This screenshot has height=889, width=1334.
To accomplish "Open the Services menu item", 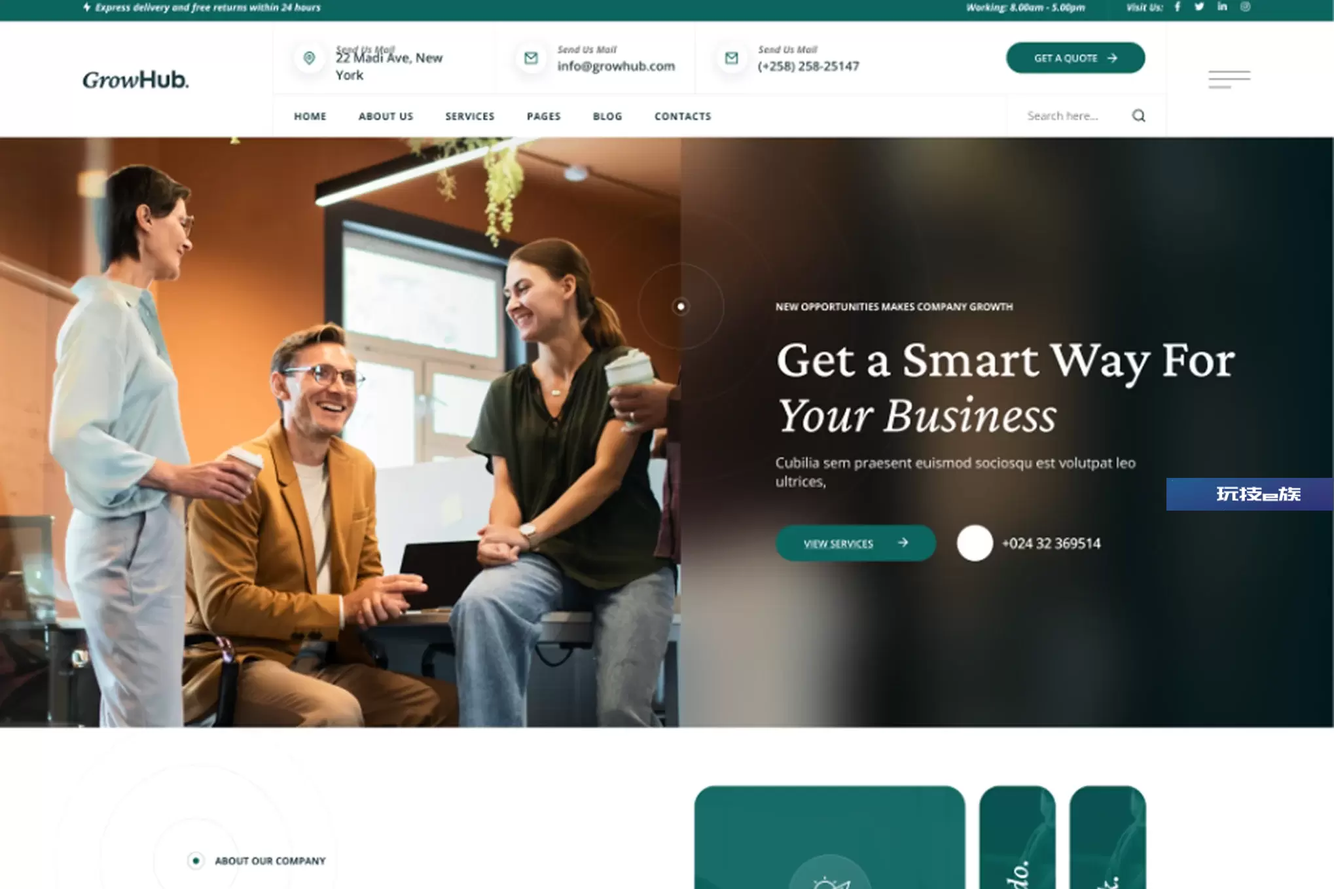I will (x=469, y=116).
